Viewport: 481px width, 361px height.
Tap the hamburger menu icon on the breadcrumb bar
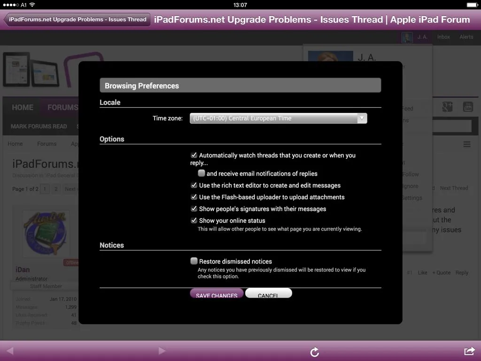(467, 144)
